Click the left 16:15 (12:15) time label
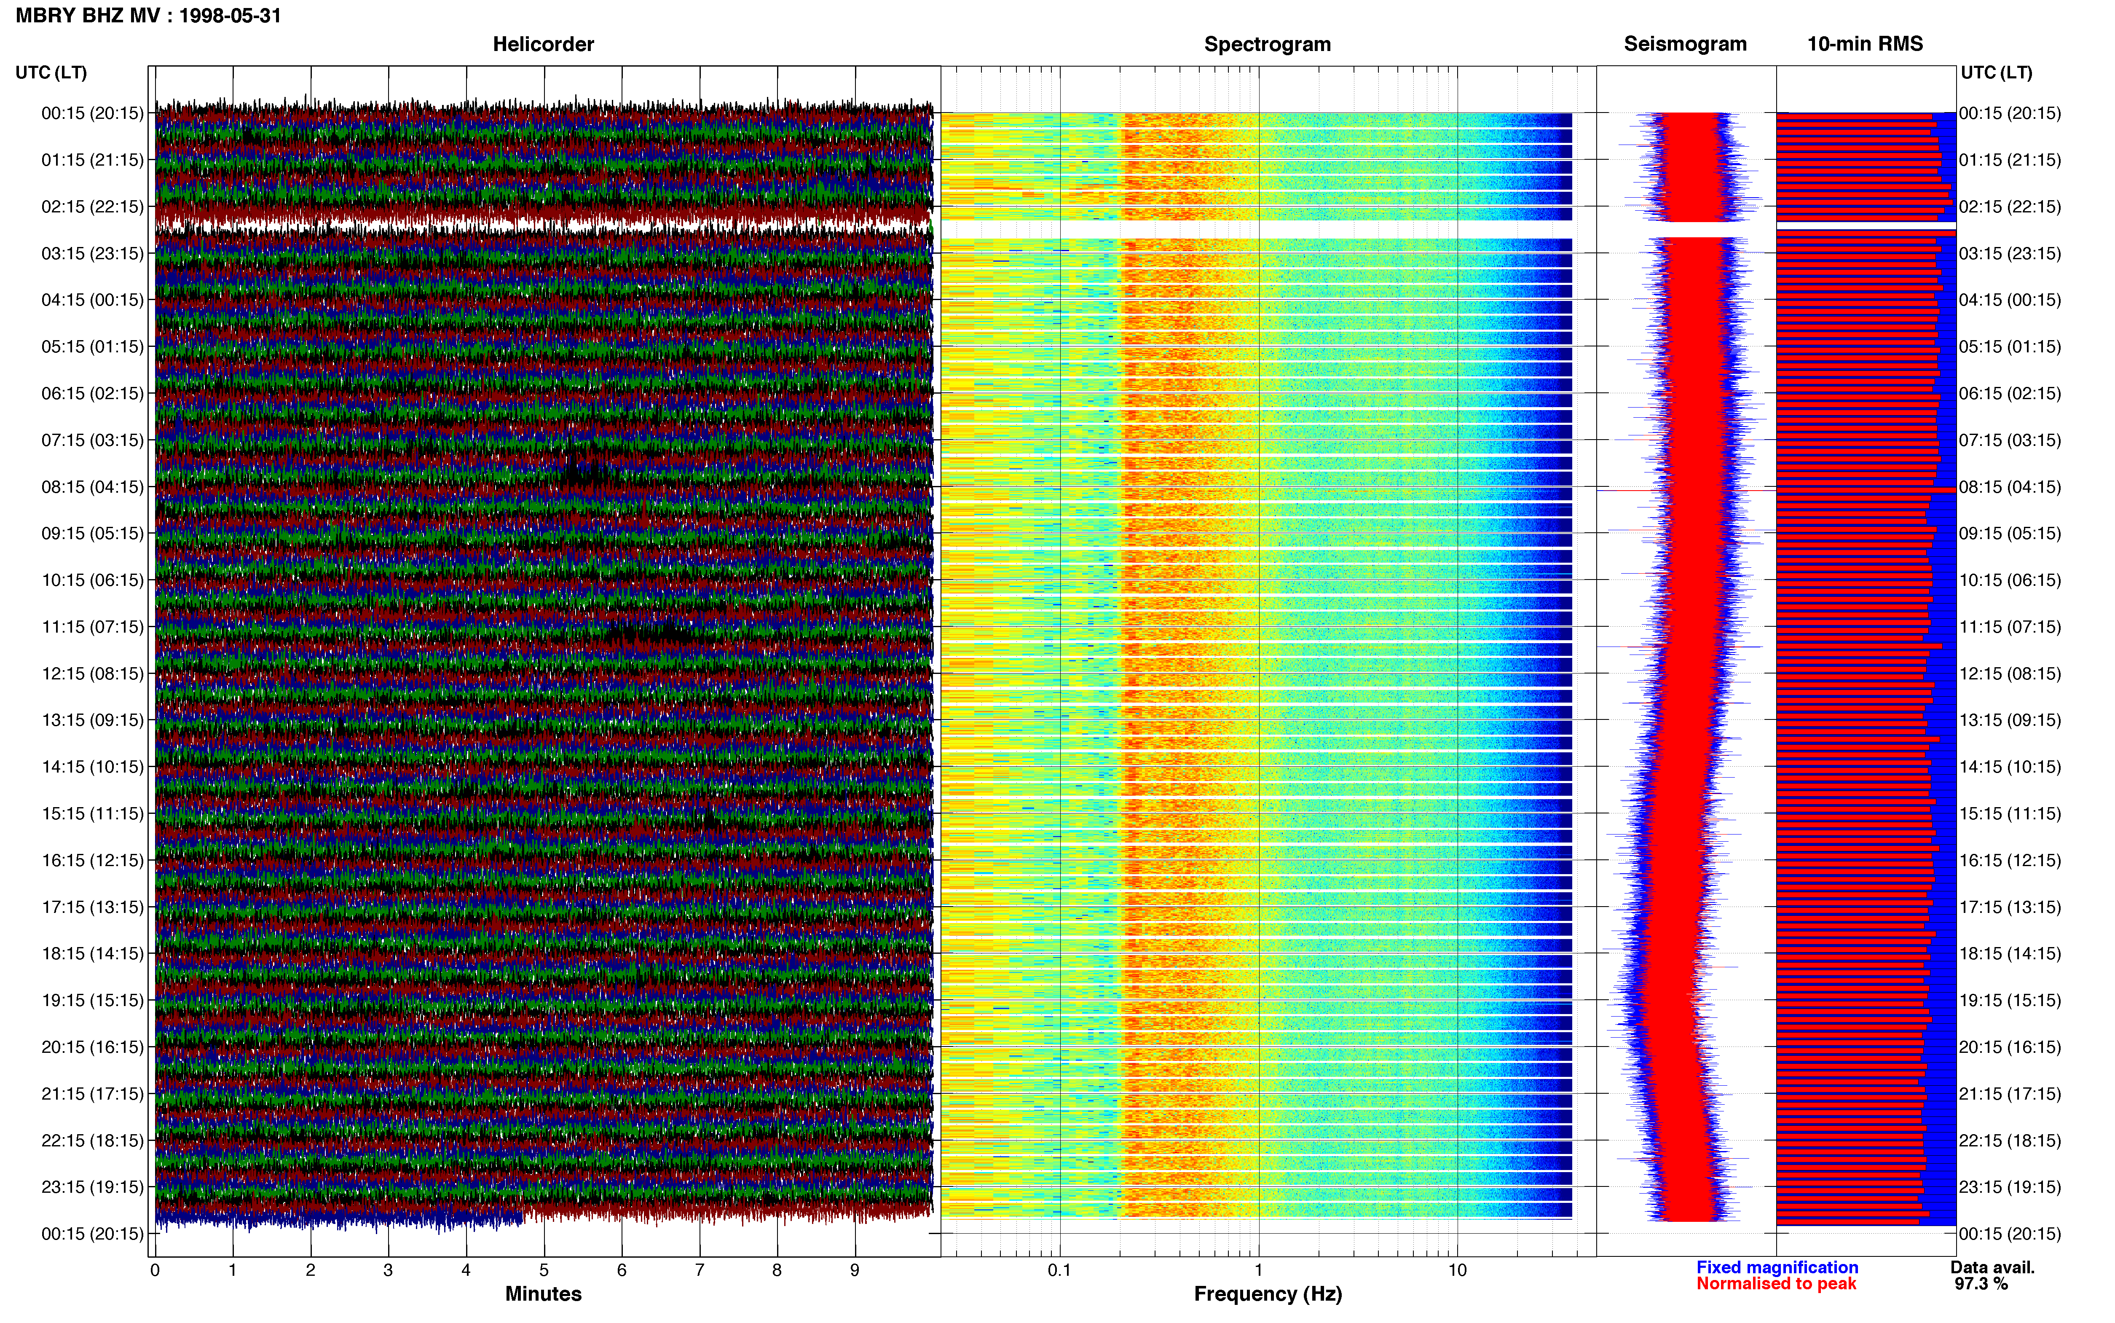Viewport: 2115px width, 1323px height. [x=93, y=860]
